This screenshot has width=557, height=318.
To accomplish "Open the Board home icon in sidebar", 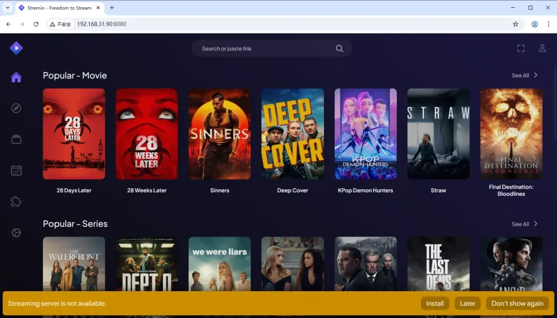I will (x=17, y=77).
